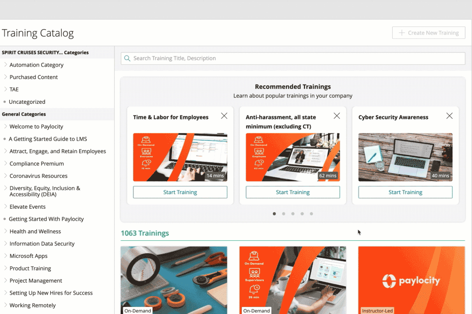Click the search magnifier icon
This screenshot has width=472, height=314.
pyautogui.click(x=127, y=58)
